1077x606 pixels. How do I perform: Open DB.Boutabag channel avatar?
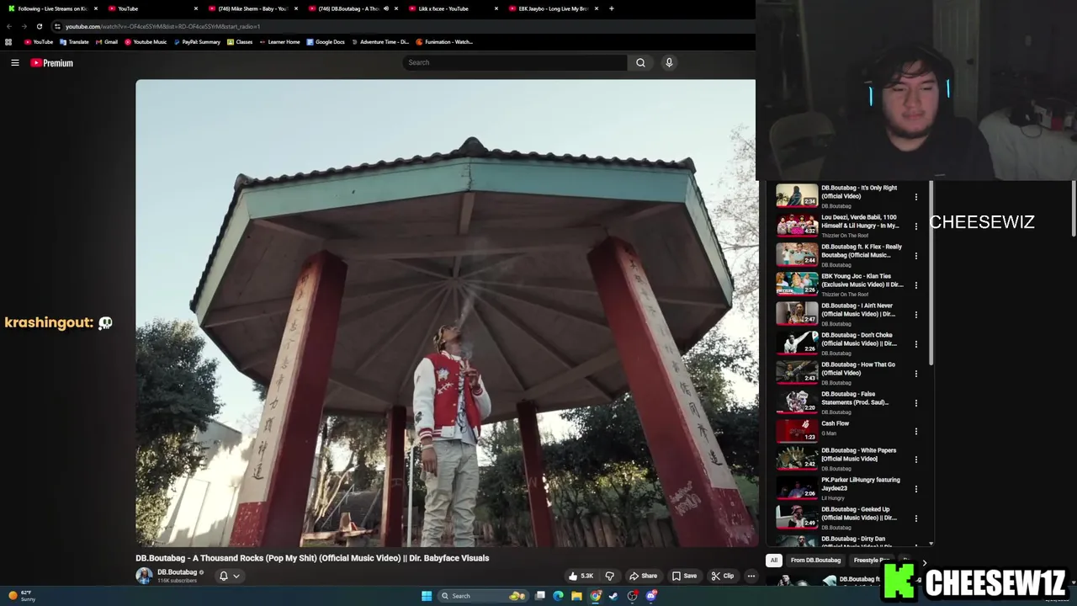click(144, 576)
